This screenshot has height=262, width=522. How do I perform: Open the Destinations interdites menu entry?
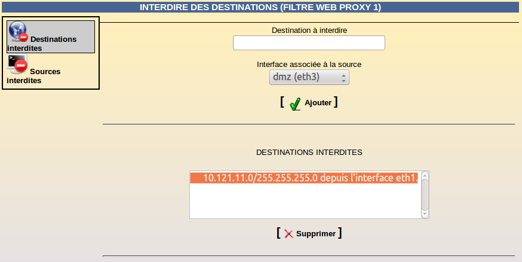coord(51,36)
